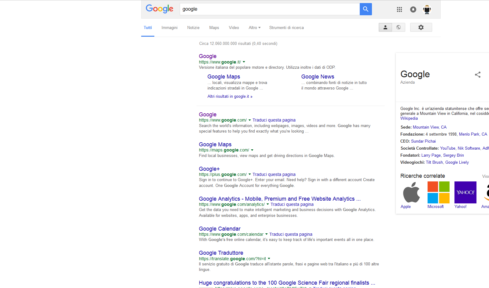Hide private results with globe button

pyautogui.click(x=399, y=27)
